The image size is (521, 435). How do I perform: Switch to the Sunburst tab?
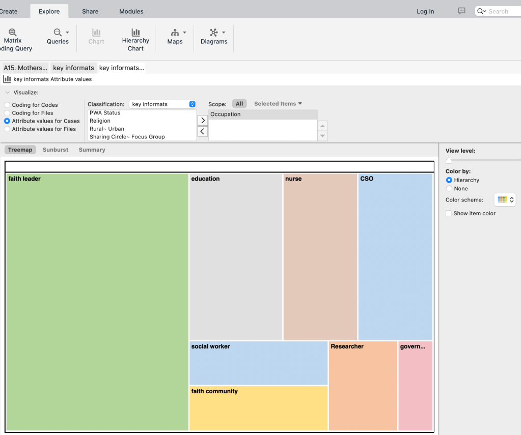pyautogui.click(x=56, y=150)
